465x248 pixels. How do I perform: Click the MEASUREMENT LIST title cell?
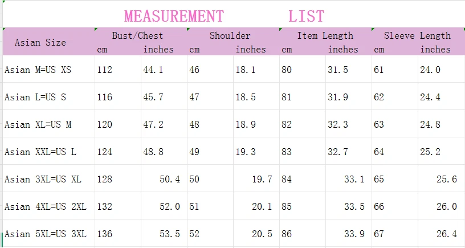224,16
